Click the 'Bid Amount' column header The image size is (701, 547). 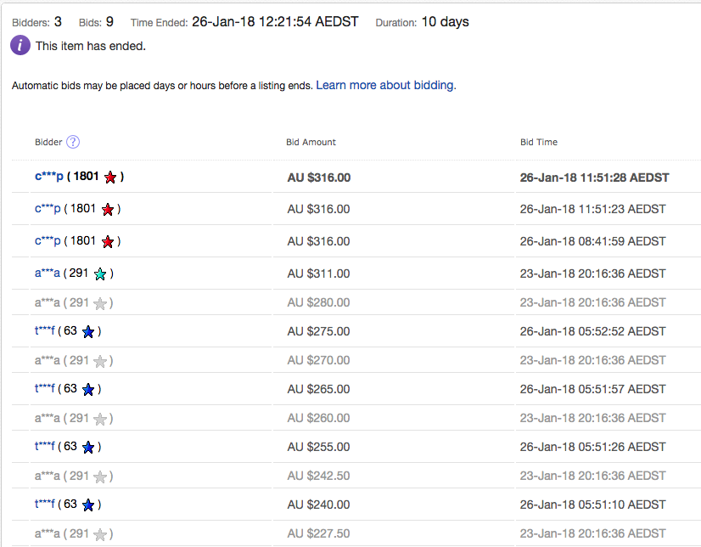point(311,142)
